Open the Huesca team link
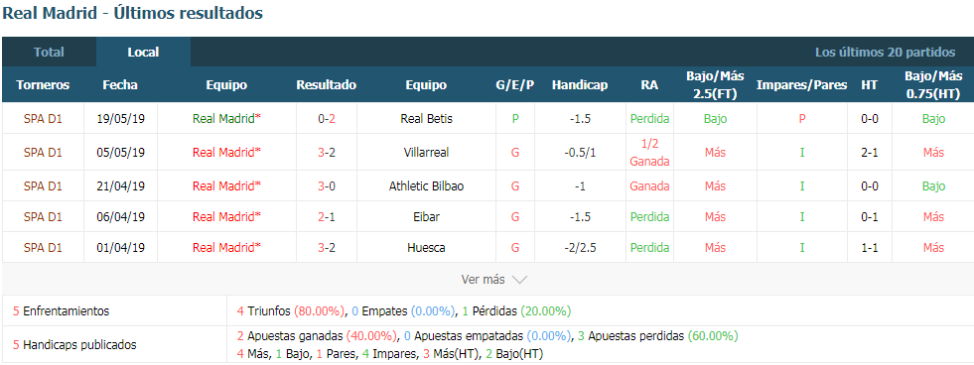The height and width of the screenshot is (365, 974). tap(426, 248)
